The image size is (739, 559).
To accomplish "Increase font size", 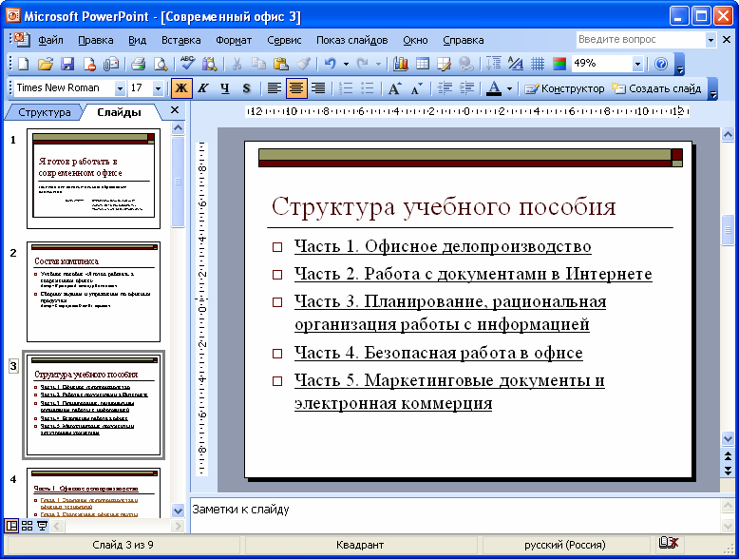I will 394,88.
